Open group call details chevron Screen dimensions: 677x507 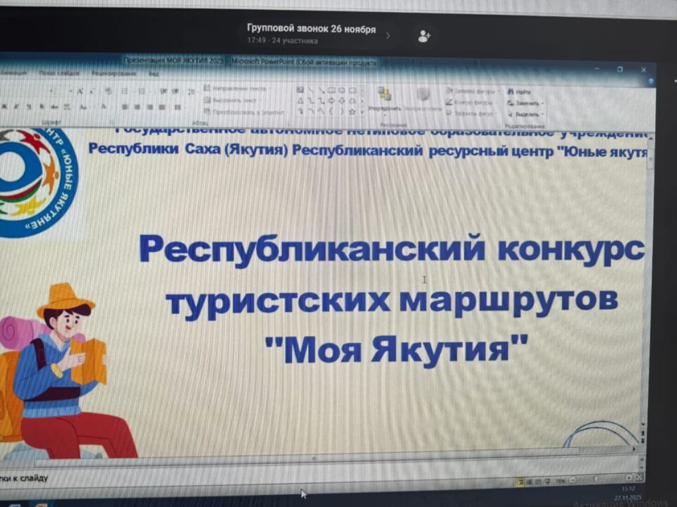[x=388, y=35]
